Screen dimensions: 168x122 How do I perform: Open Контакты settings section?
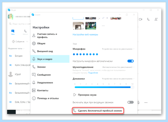50,90
